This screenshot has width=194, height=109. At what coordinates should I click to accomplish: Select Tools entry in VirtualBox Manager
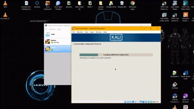click(58, 34)
